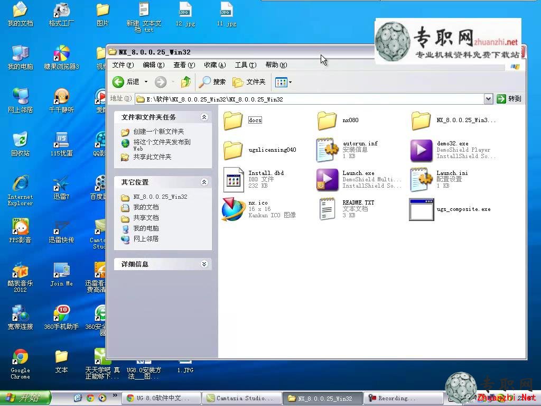Image resolution: width=541 pixels, height=406 pixels.
Task: Click the Search (搜索) toolbar button
Action: pyautogui.click(x=213, y=82)
